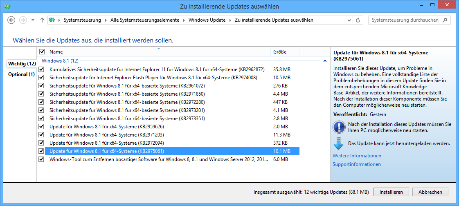This screenshot has width=459, height=206.
Task: Click the Windows Update address bar icon
Action: tap(52, 20)
